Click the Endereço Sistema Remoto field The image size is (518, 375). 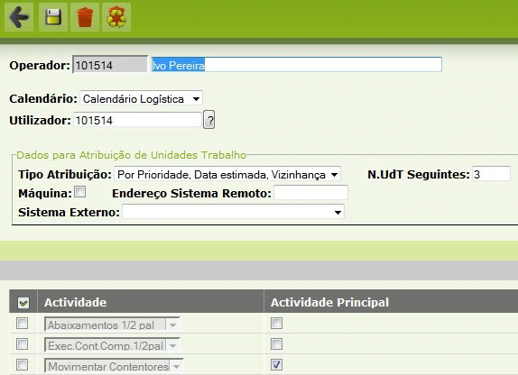pos(310,192)
